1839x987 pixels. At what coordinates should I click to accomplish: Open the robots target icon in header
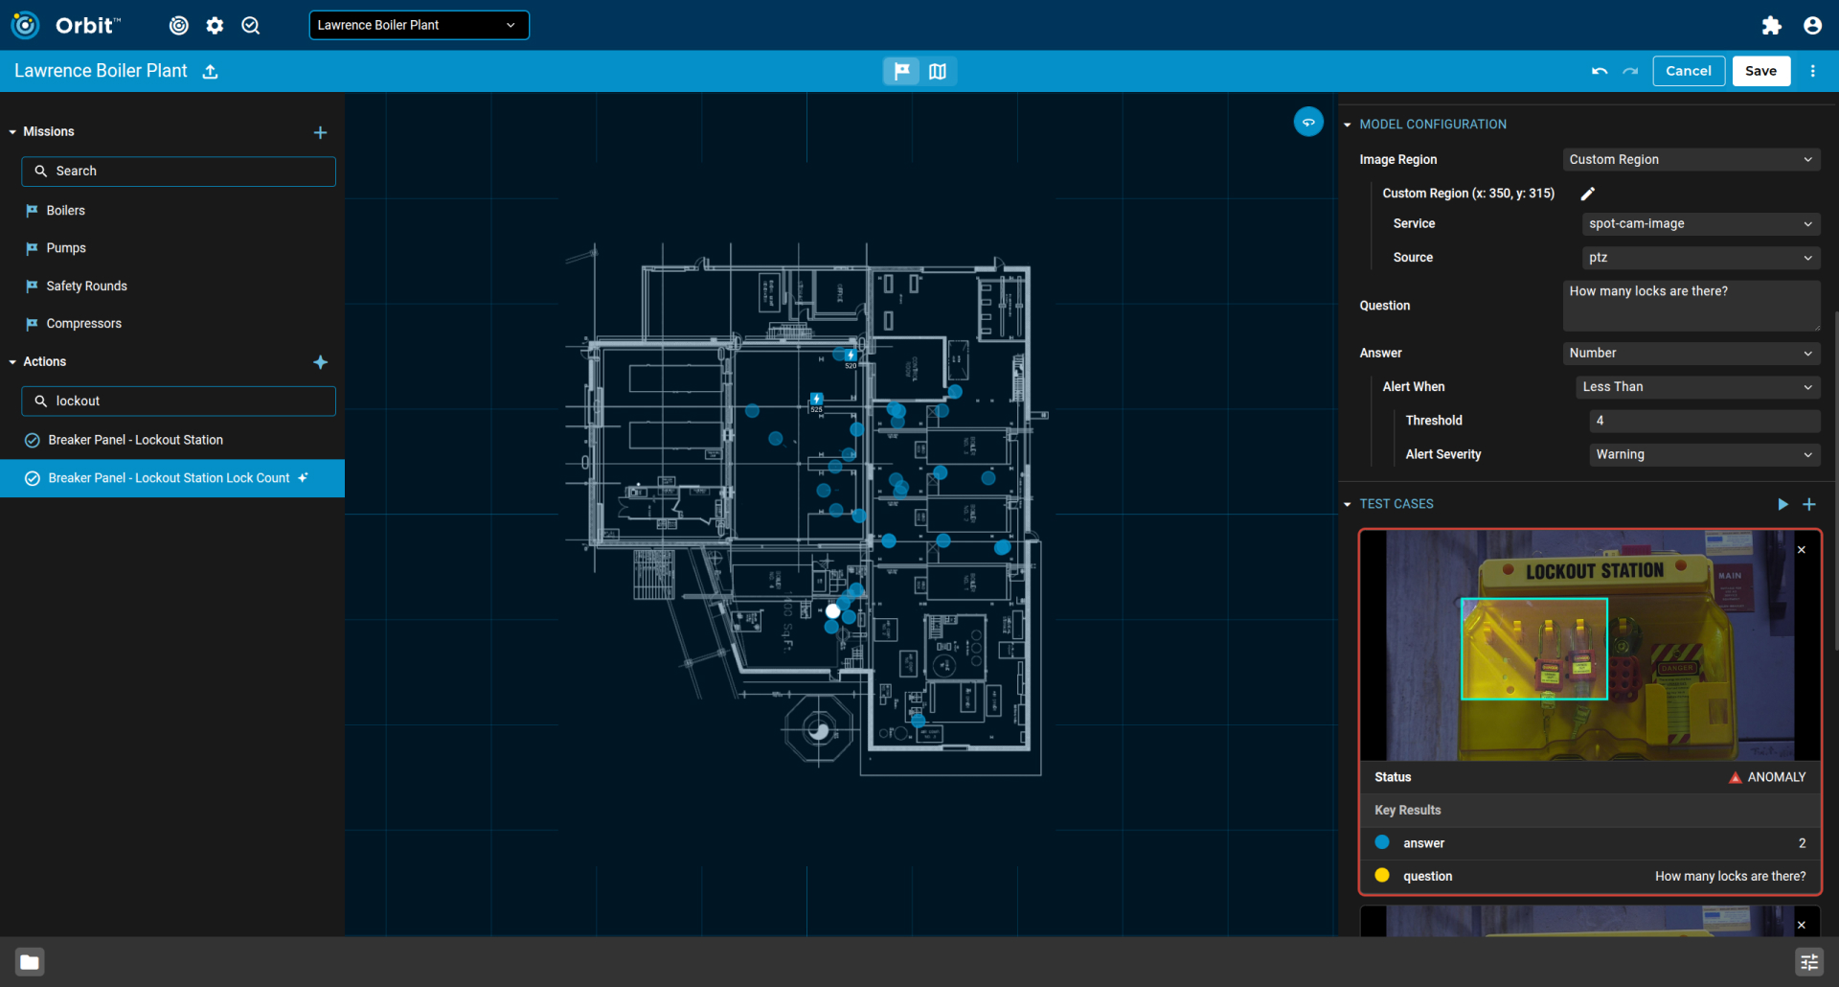pyautogui.click(x=178, y=26)
